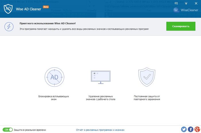
Task: Open Отчёт о рекламных программах и иконках link
Action: (100, 130)
